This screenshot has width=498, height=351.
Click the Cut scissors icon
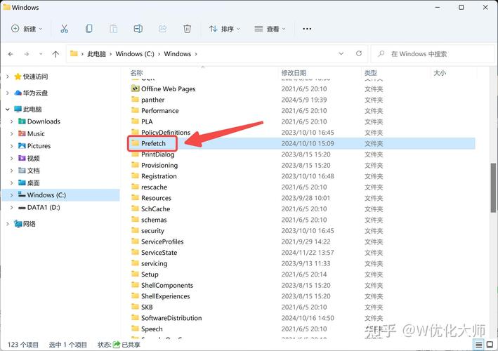(64, 29)
